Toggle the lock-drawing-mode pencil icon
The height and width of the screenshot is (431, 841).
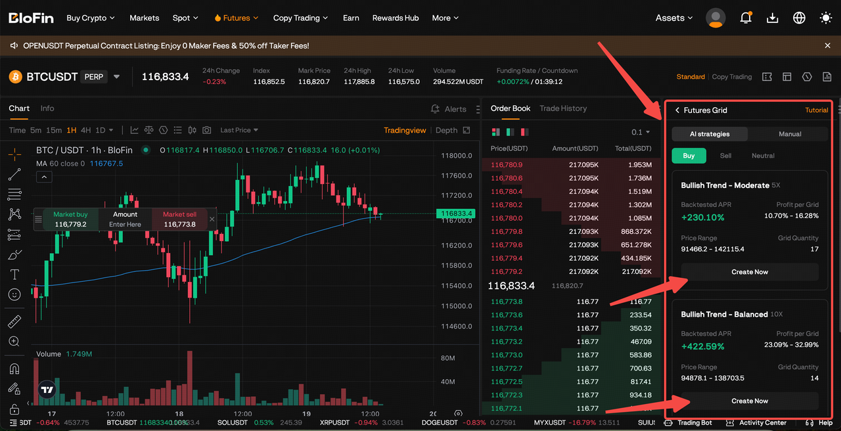(x=14, y=388)
